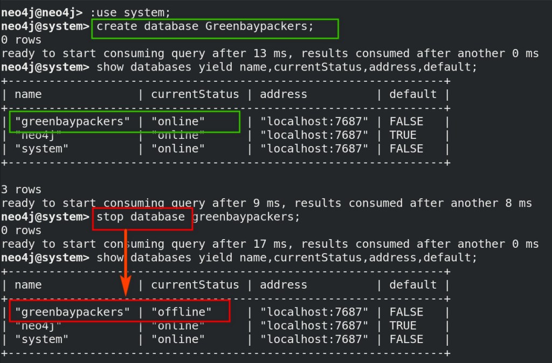Click "greenbaypackers;" after the stop database command

click(245, 217)
